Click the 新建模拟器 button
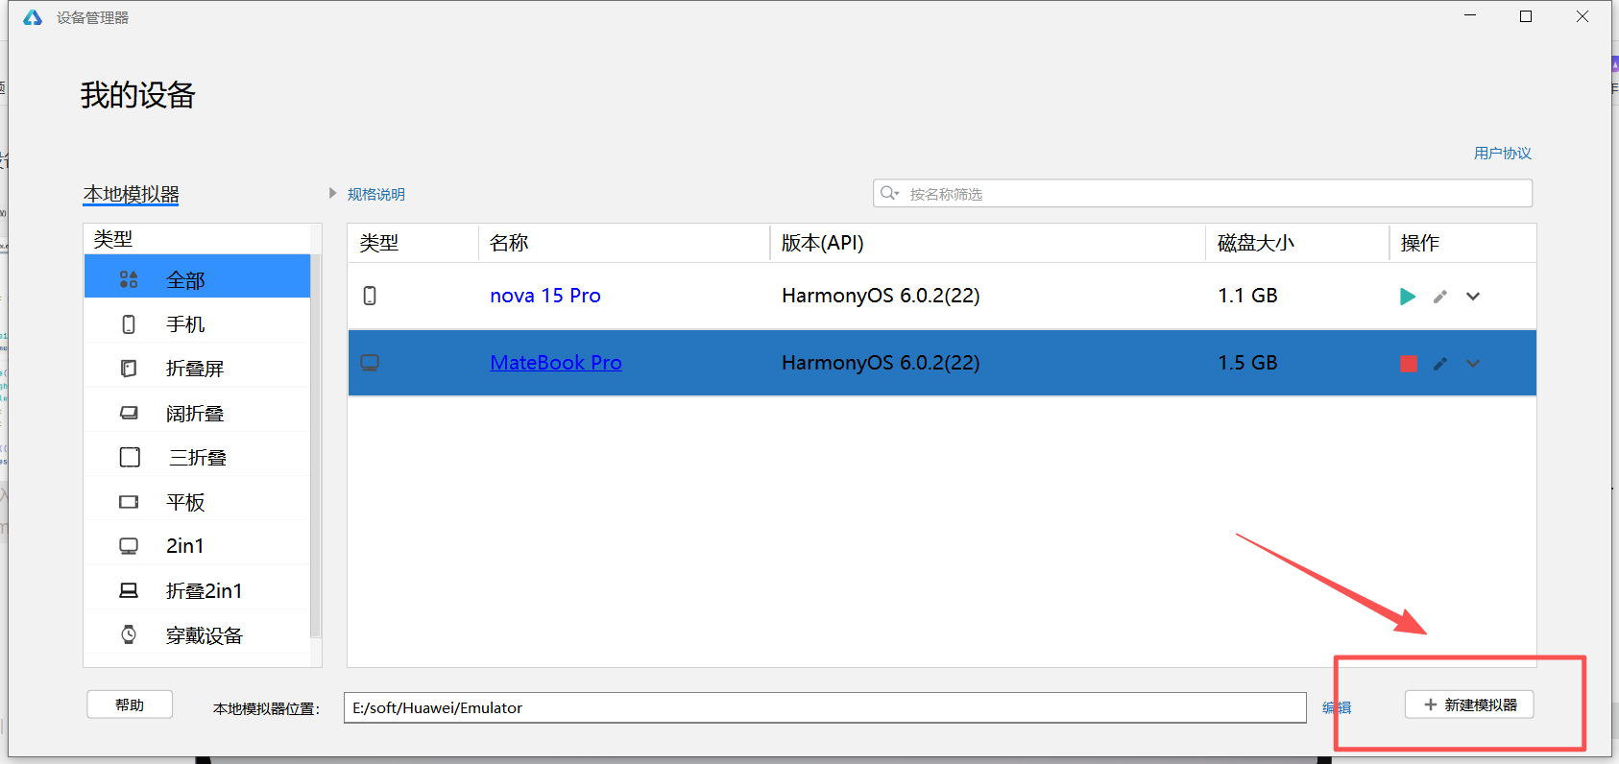 pos(1469,704)
